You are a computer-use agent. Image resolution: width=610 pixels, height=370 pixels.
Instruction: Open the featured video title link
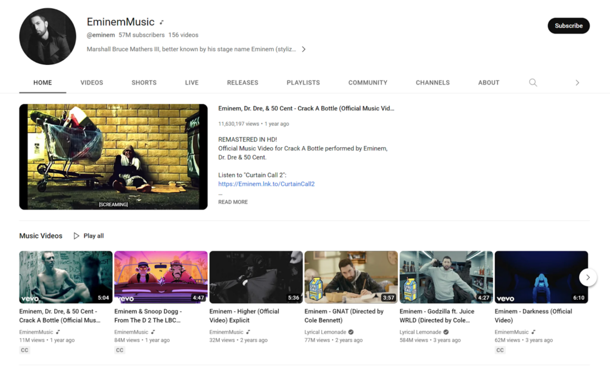point(306,108)
